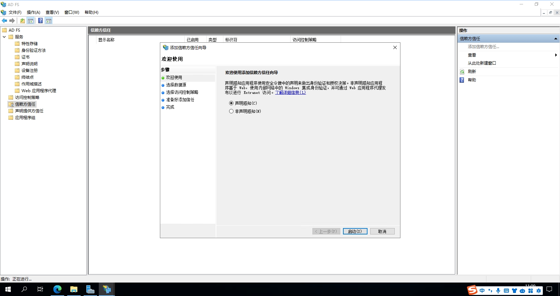The image size is (560, 296).
Task: Toggle the Show/Hide Console Tree icon
Action: tap(31, 21)
